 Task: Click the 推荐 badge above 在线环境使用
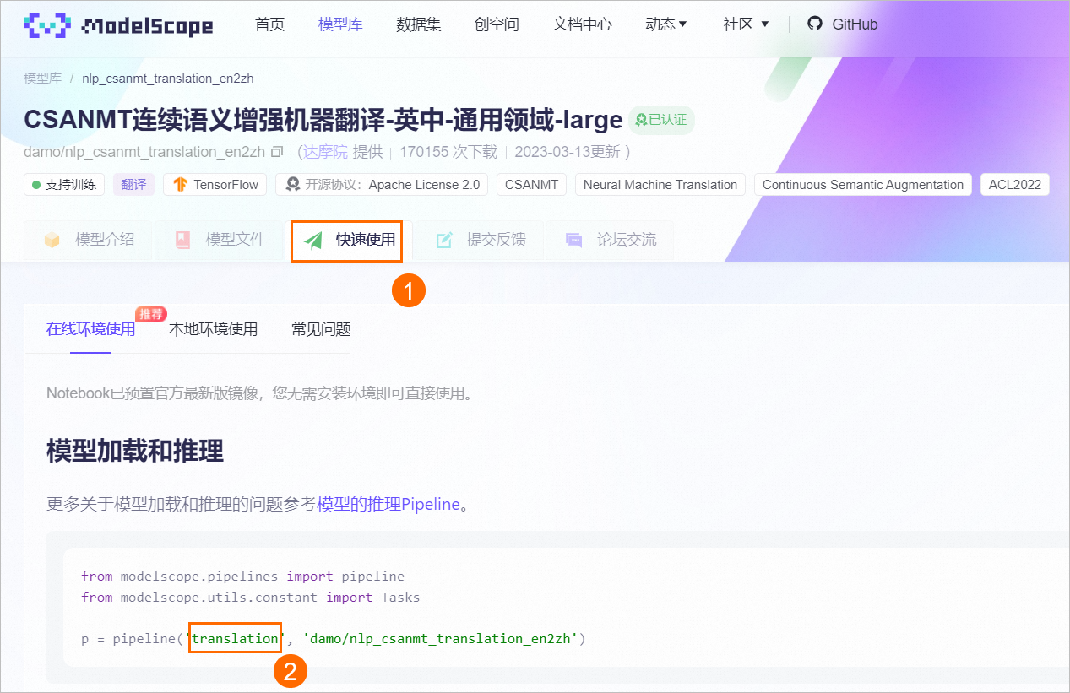(x=150, y=313)
